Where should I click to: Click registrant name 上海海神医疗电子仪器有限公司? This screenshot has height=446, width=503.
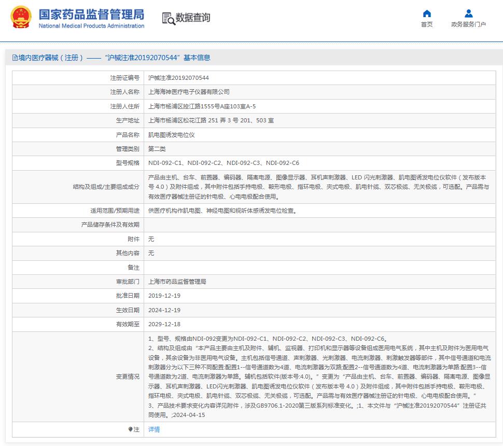point(189,92)
